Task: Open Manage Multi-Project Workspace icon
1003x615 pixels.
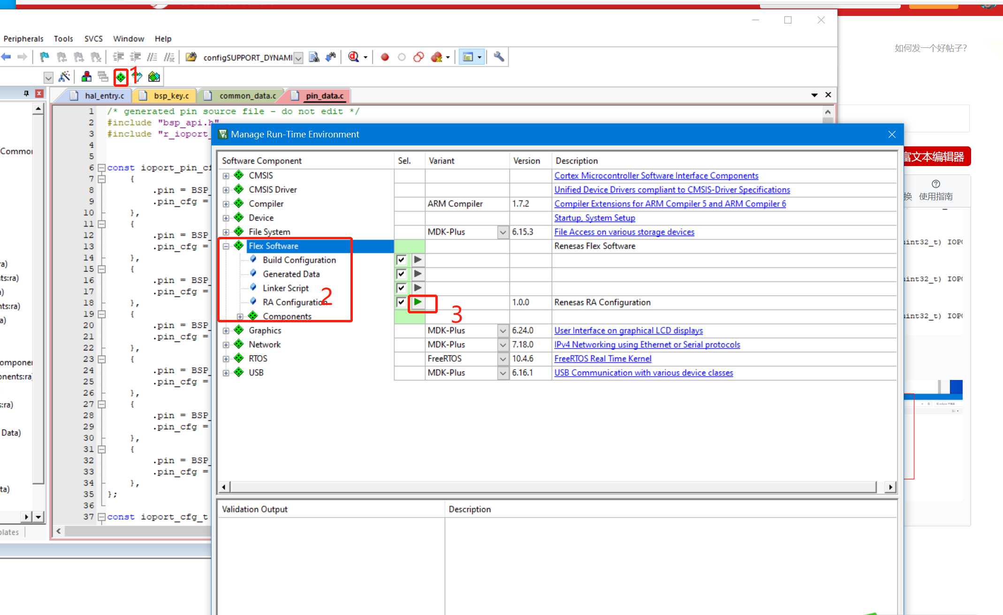Action: pyautogui.click(x=103, y=76)
